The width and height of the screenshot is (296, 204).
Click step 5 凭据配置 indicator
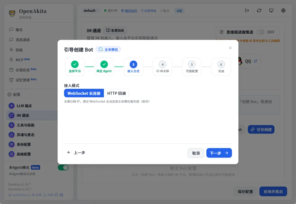pos(192,65)
